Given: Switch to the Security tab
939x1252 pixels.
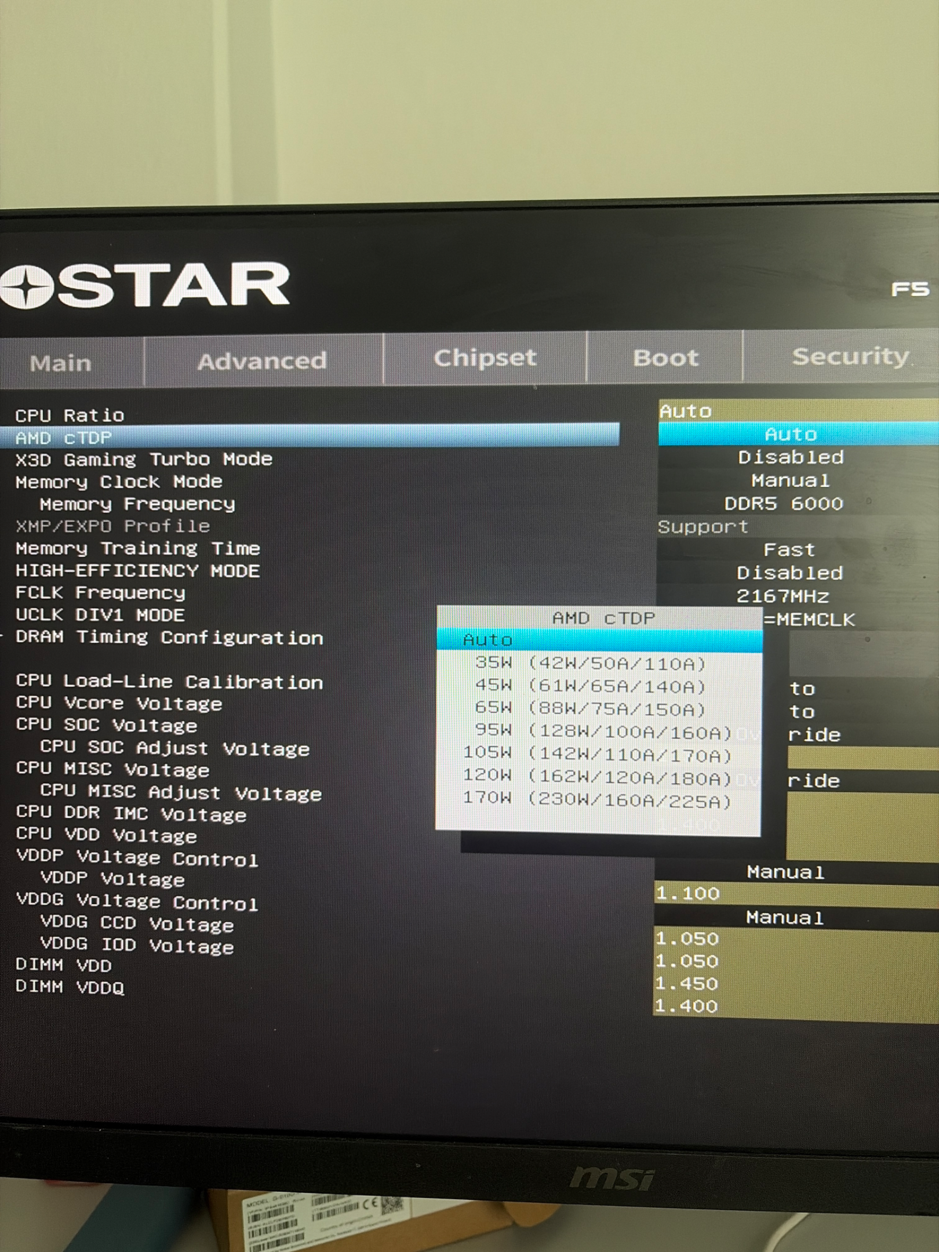Looking at the screenshot, I should tap(850, 356).
